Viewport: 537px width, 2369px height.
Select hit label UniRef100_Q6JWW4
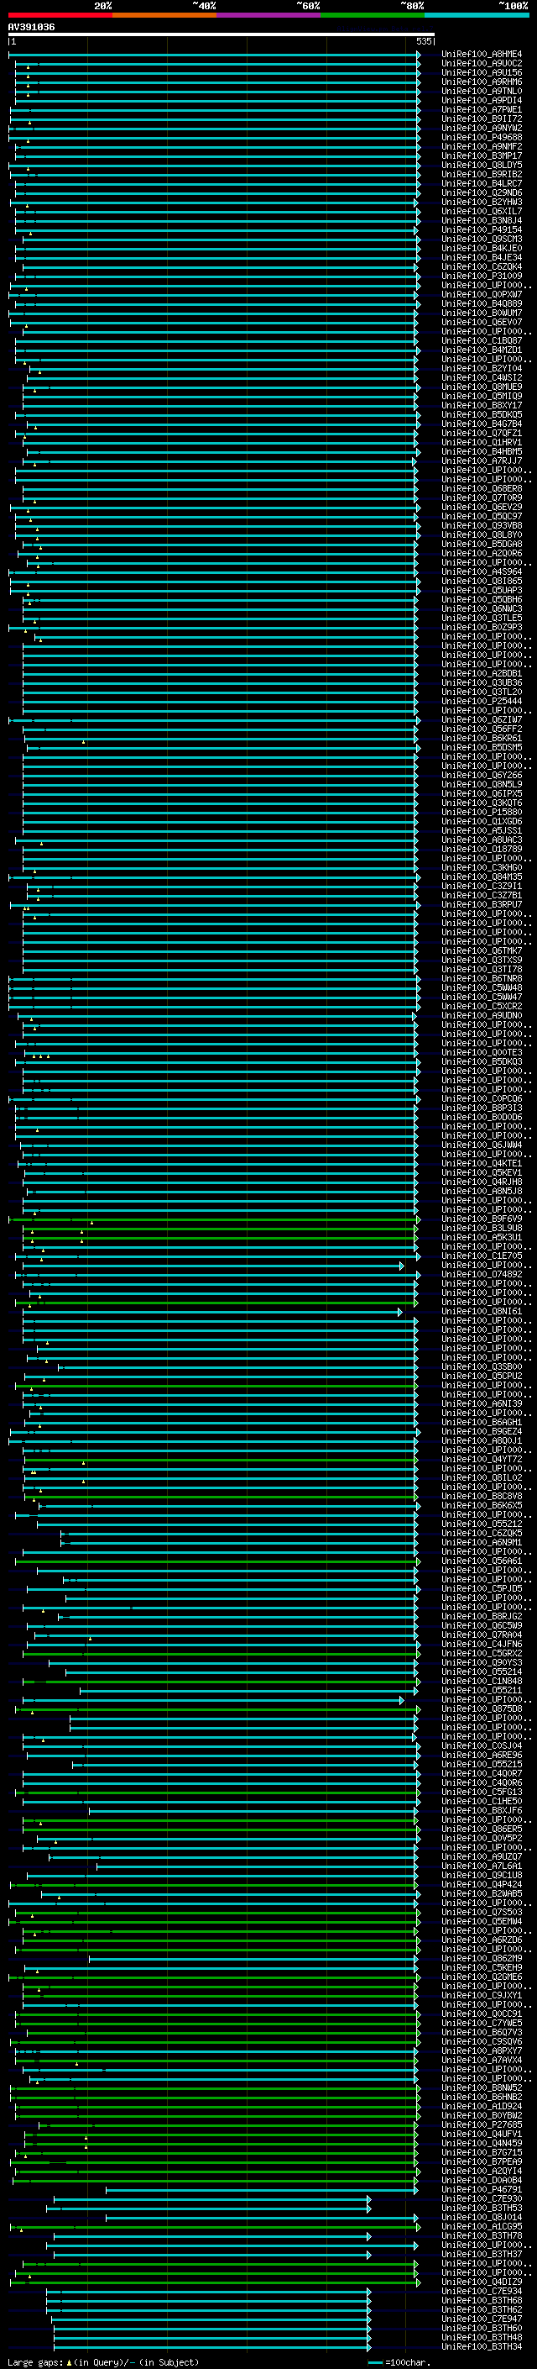(482, 1145)
